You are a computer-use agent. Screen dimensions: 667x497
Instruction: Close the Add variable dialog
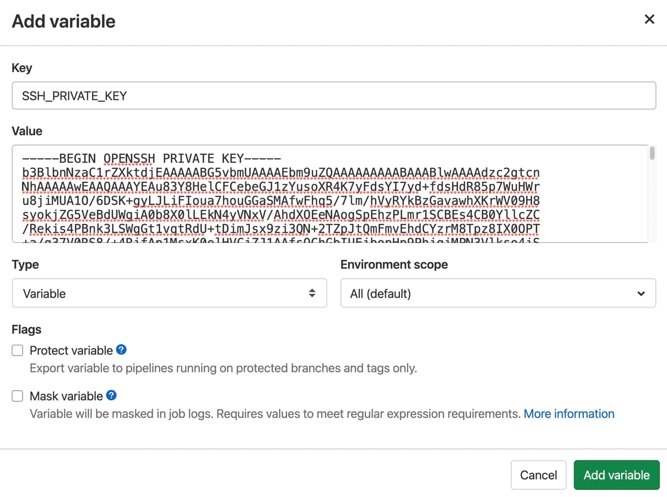click(649, 19)
